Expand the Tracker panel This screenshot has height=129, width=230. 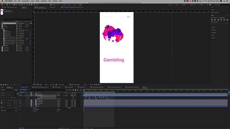[x=213, y=35]
